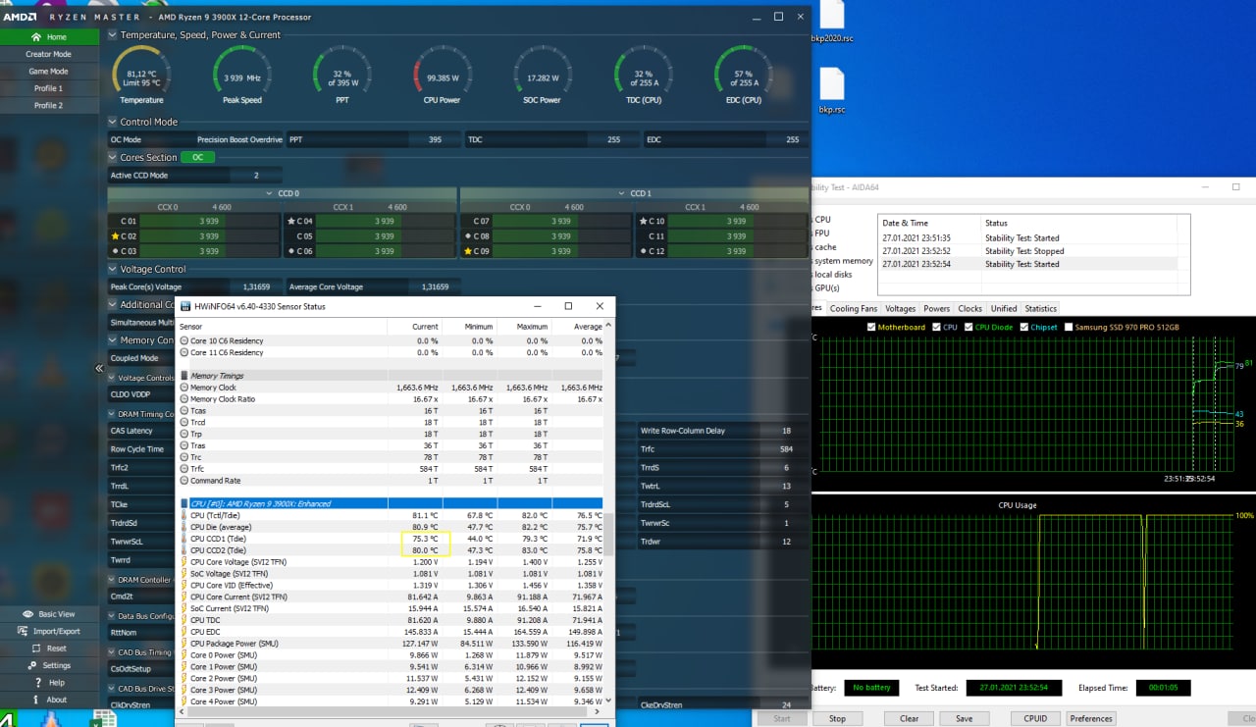The height and width of the screenshot is (727, 1256).
Task: Uncheck the CPU graph checkbox in AIDA64
Action: pos(937,327)
